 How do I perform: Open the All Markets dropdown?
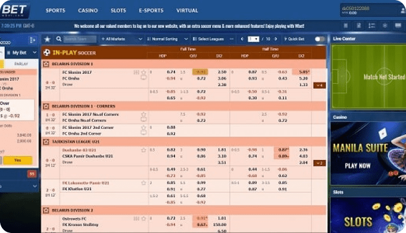[121, 39]
